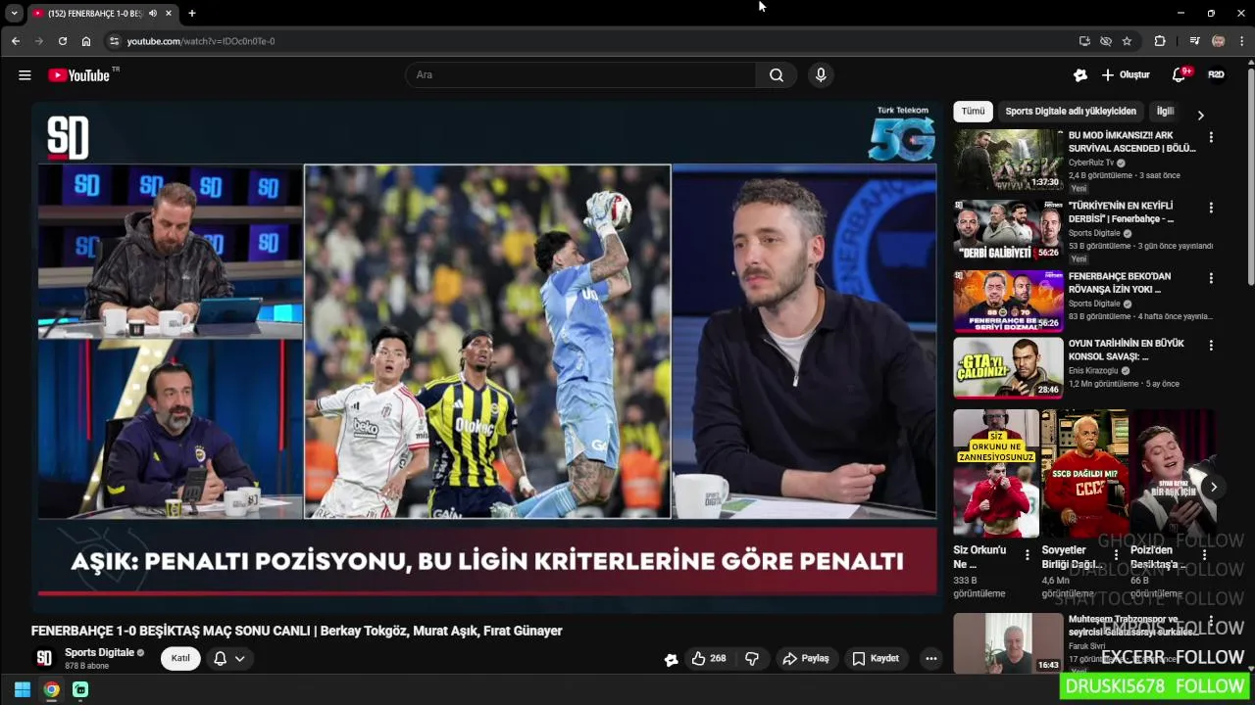Close the FENERBAHÇE 1-0 BEŞ tab
Viewport: 1255px width, 705px height.
169,14
